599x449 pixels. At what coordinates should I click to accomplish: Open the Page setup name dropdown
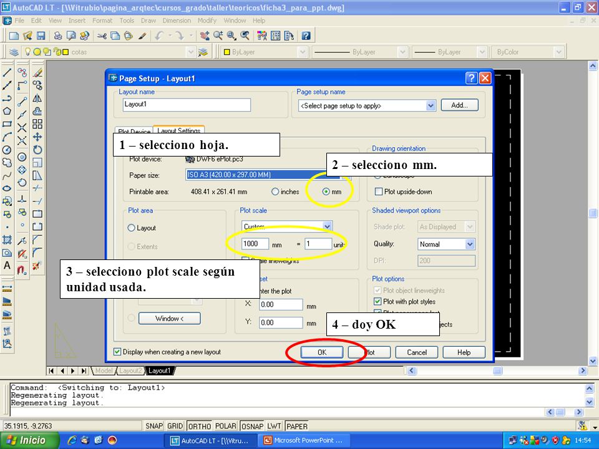click(x=431, y=106)
